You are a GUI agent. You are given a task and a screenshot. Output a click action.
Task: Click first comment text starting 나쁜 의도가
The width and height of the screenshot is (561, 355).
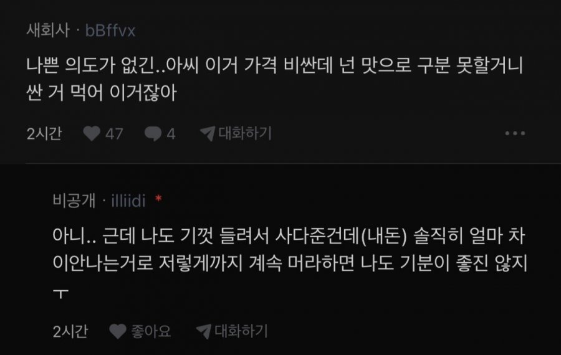click(x=275, y=79)
